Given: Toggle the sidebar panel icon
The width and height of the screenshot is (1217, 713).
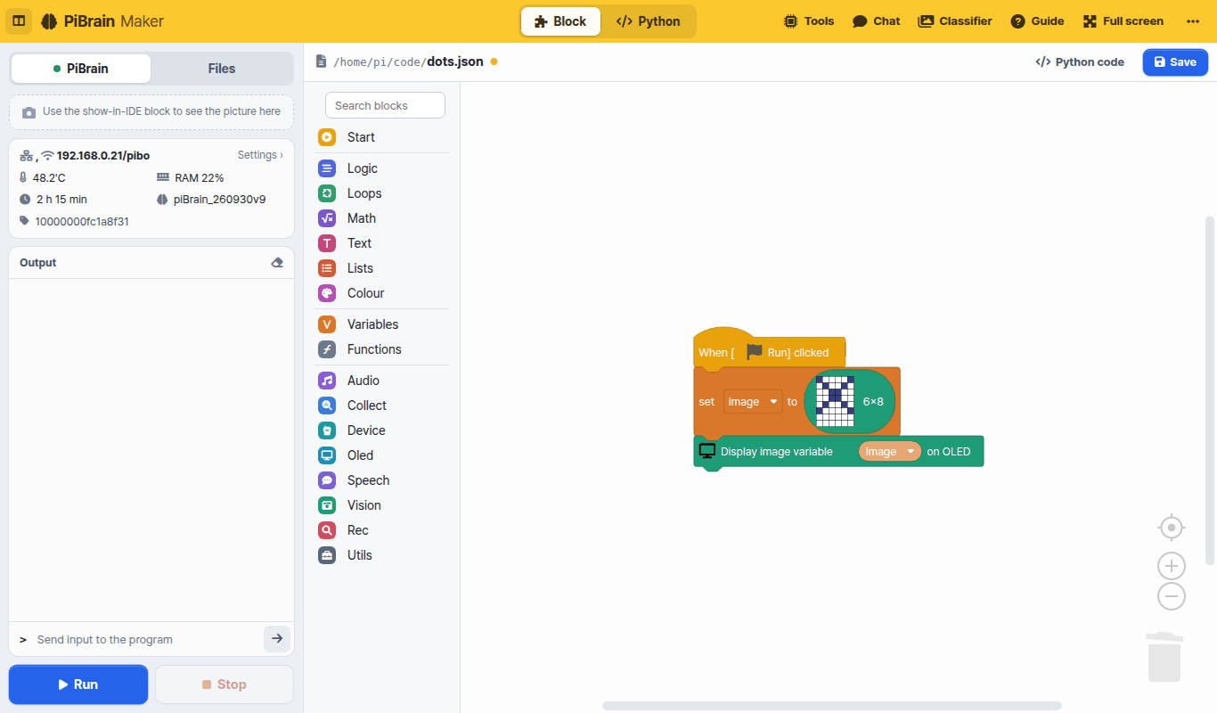Looking at the screenshot, I should (x=19, y=21).
